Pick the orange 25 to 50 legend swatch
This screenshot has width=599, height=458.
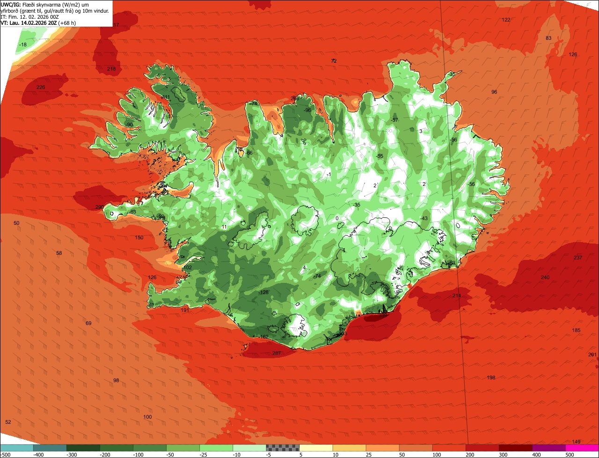click(x=382, y=448)
